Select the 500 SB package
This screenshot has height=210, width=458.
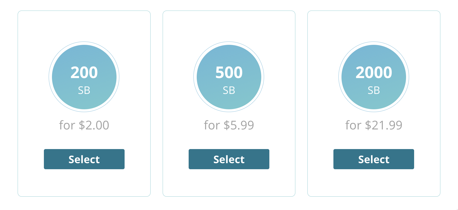tap(229, 159)
